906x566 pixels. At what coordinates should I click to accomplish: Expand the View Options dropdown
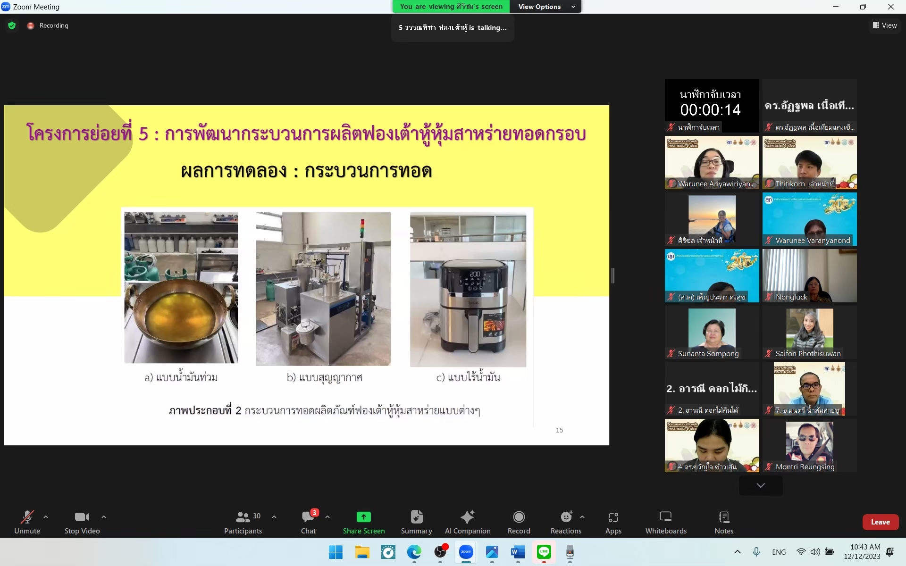coord(546,7)
